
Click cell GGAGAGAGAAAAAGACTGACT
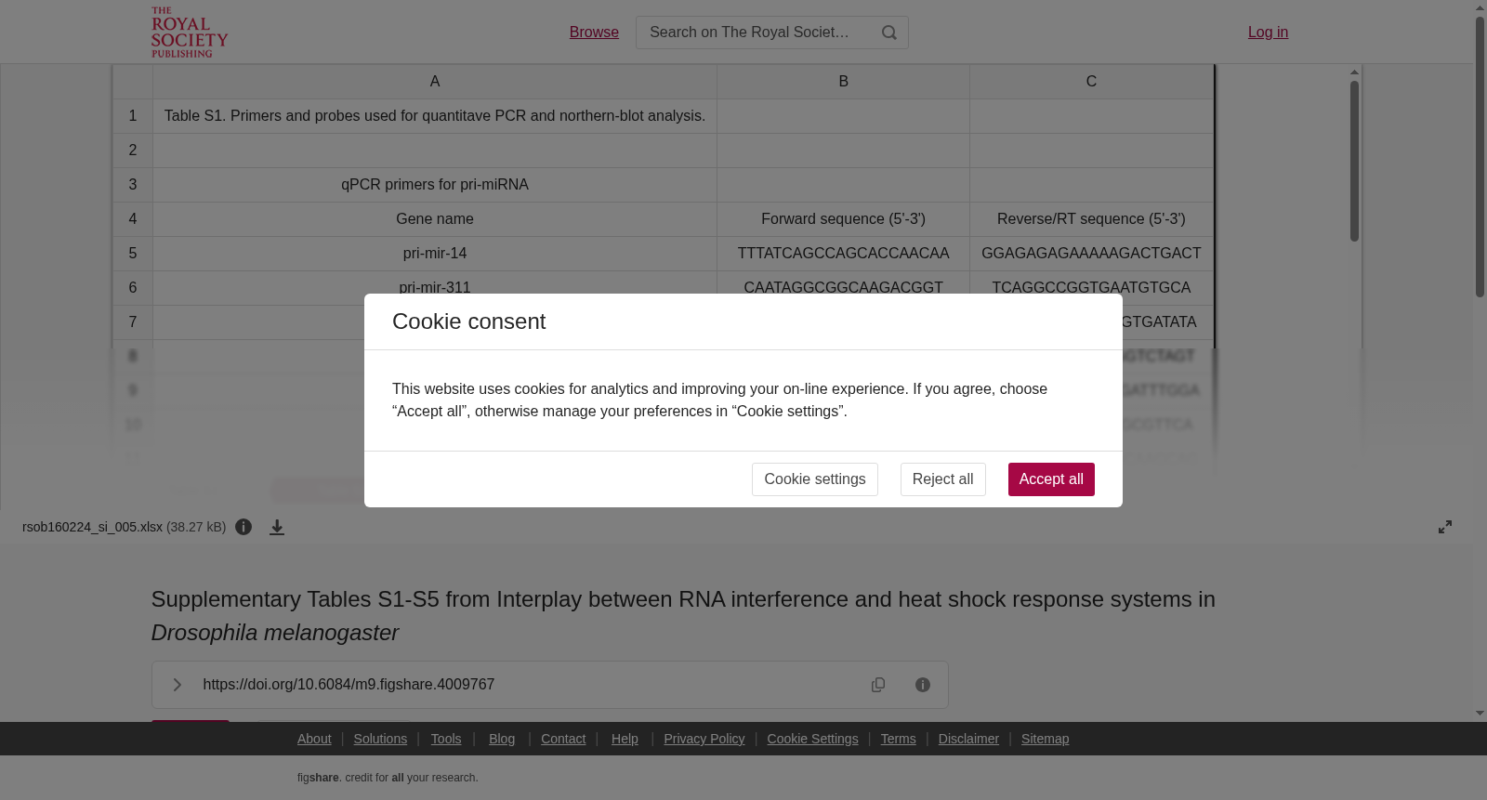(x=1092, y=254)
